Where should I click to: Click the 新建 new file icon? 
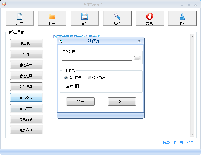(x=20, y=16)
